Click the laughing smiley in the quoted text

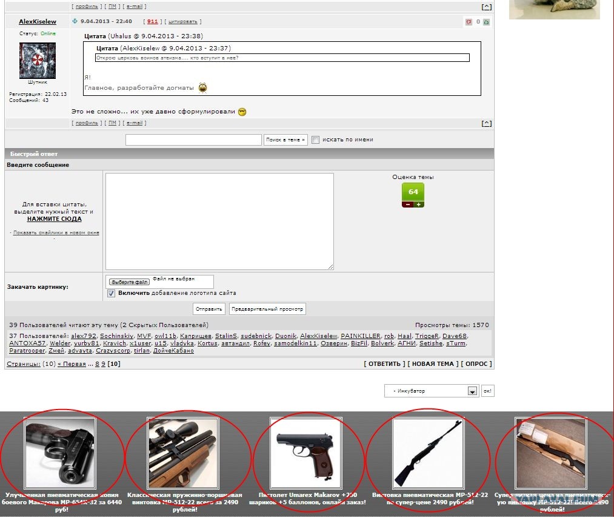202,87
